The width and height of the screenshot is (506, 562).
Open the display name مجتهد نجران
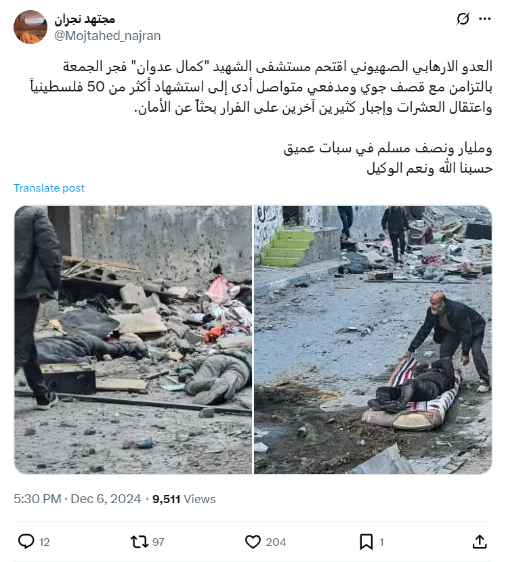85,20
